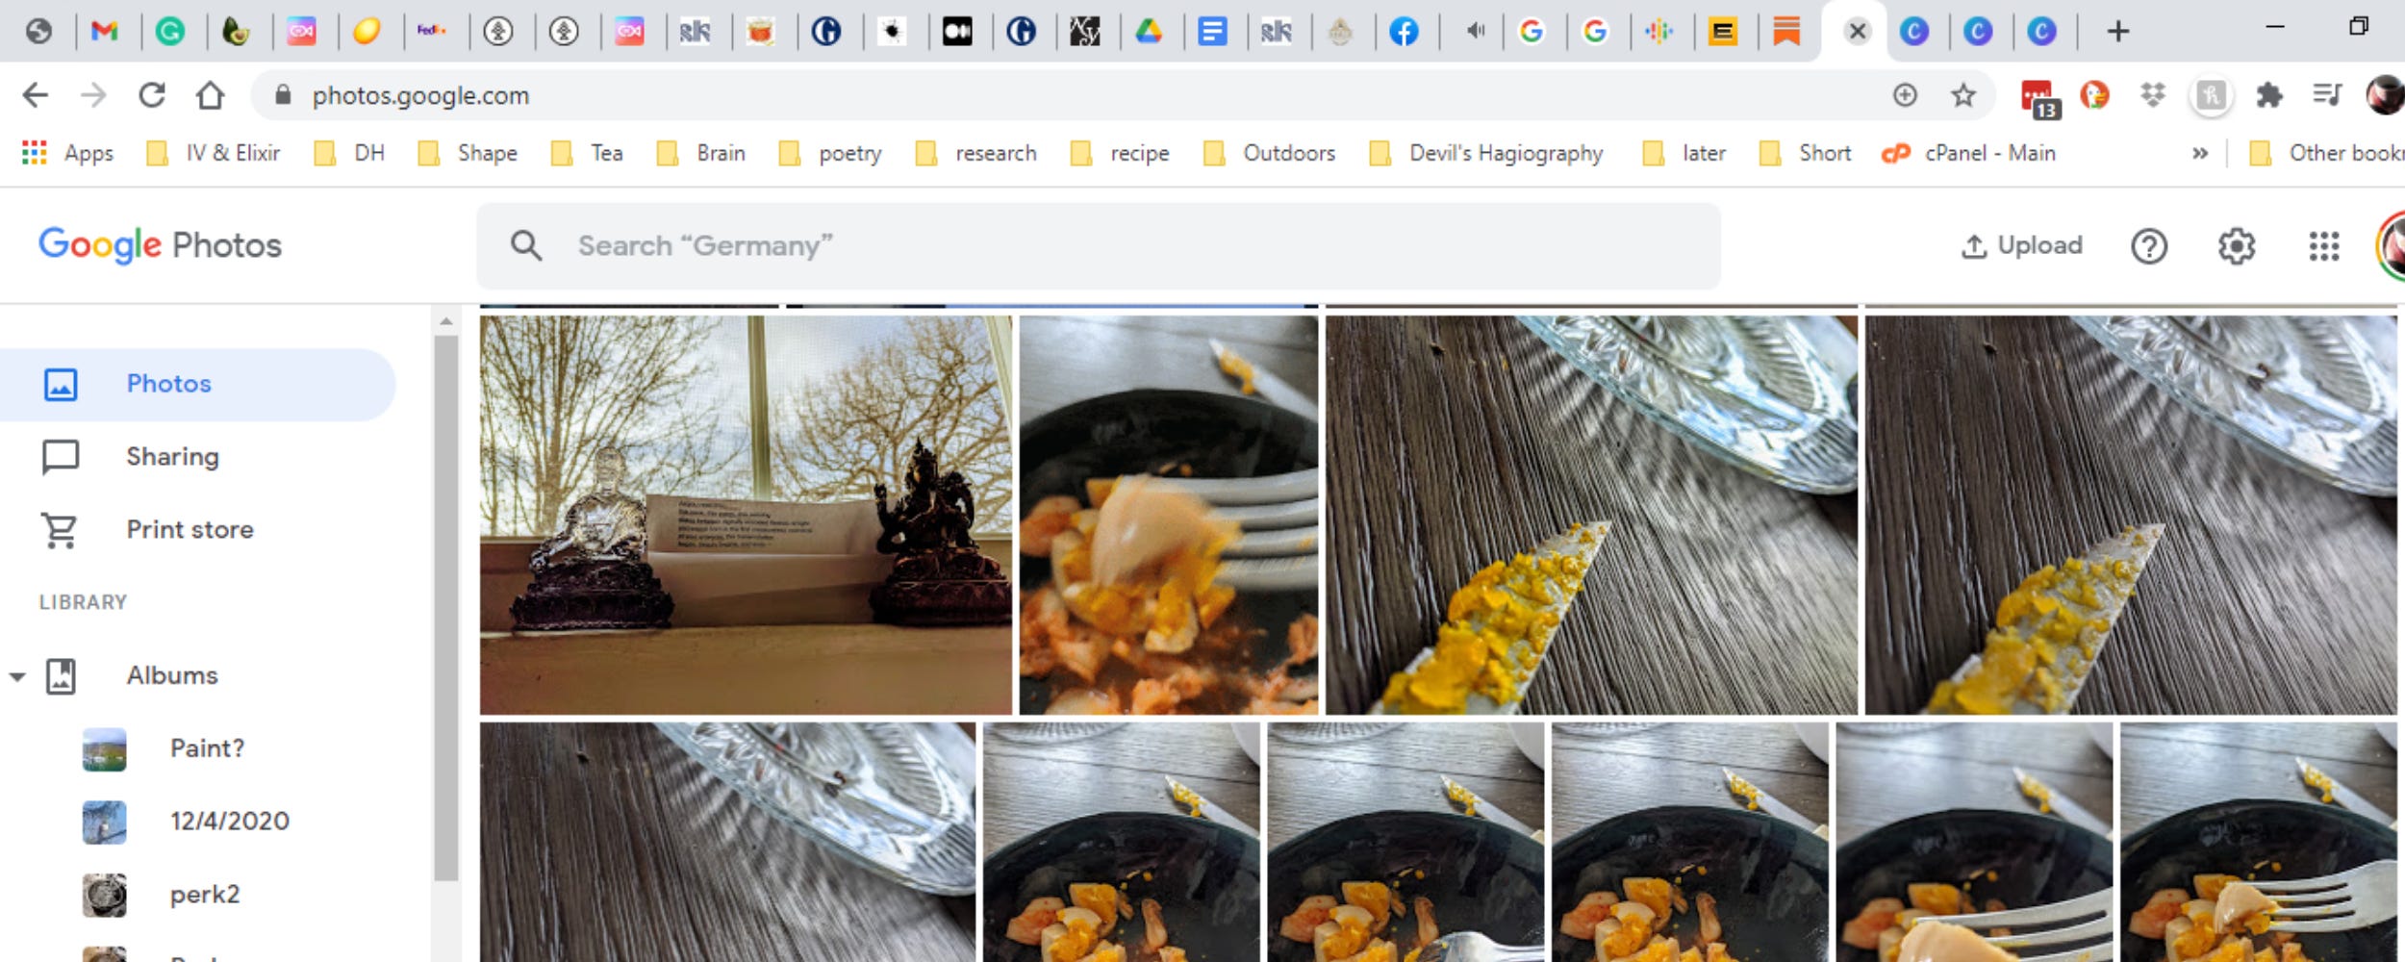The image size is (2405, 962).
Task: Close the current Google Photos tab
Action: click(x=1858, y=32)
